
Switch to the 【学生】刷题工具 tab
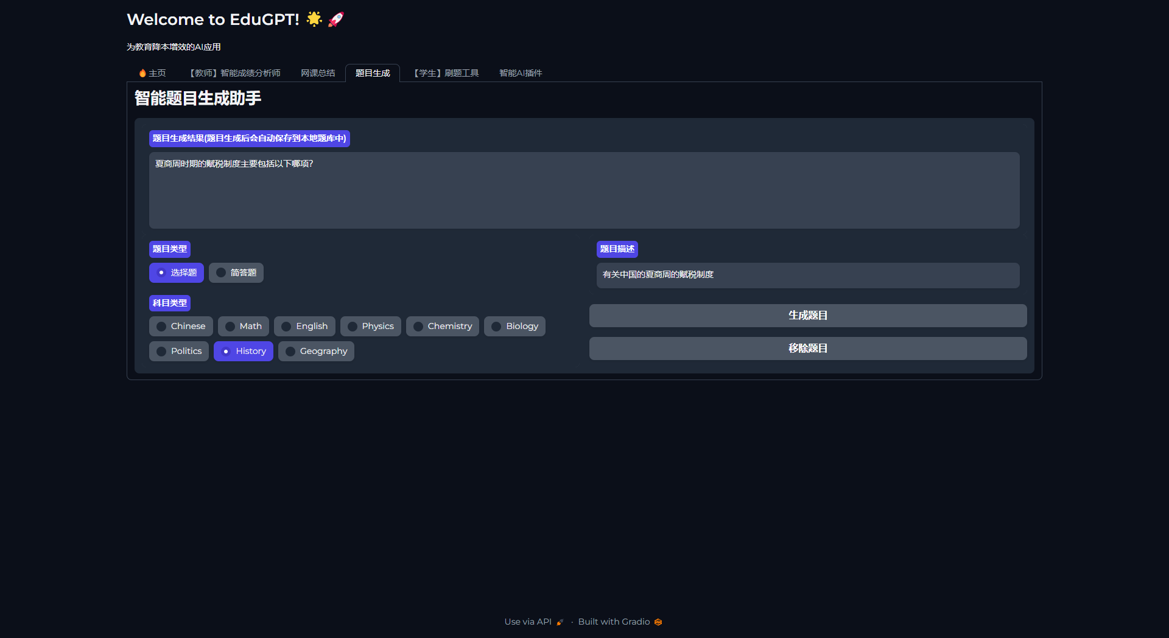pyautogui.click(x=445, y=72)
